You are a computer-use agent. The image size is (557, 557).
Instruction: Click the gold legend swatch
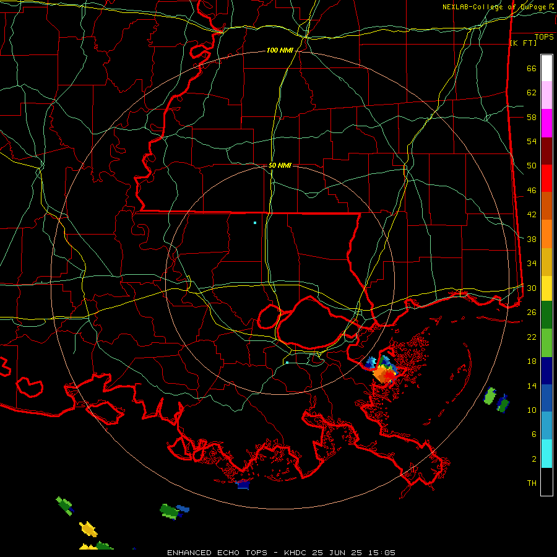point(546,262)
